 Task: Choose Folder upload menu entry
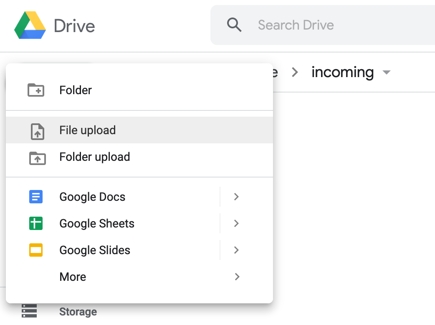point(95,157)
